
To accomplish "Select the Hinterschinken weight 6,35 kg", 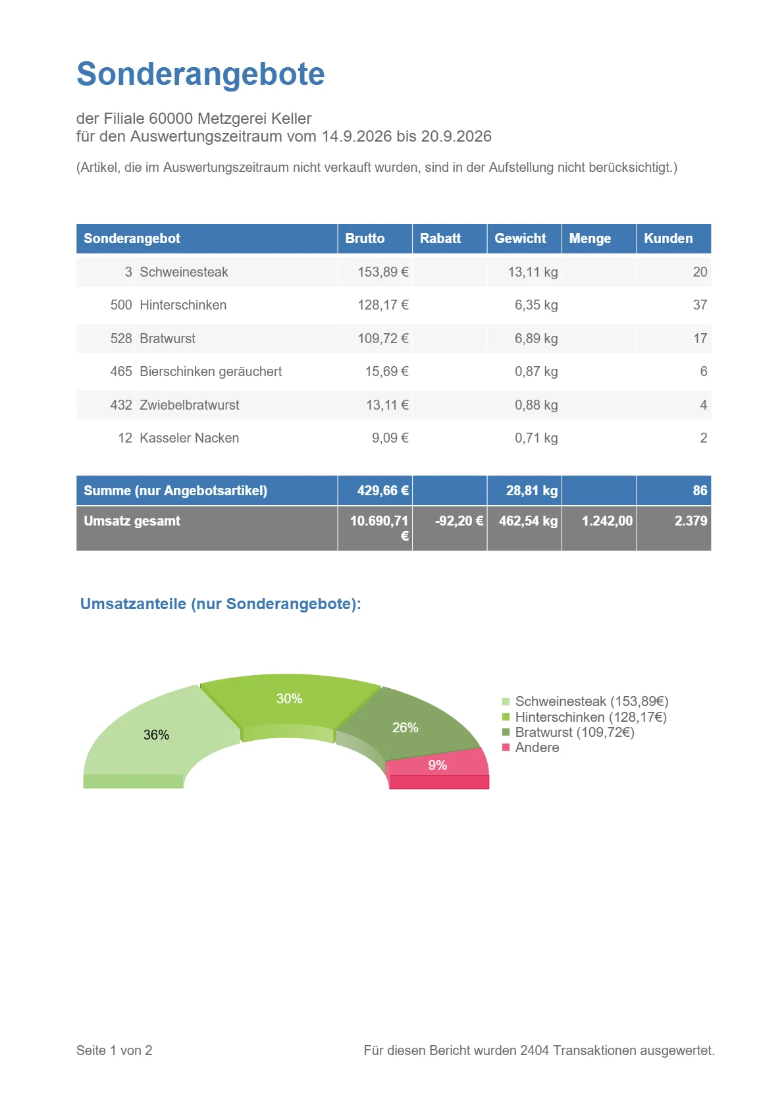I will pyautogui.click(x=536, y=305).
